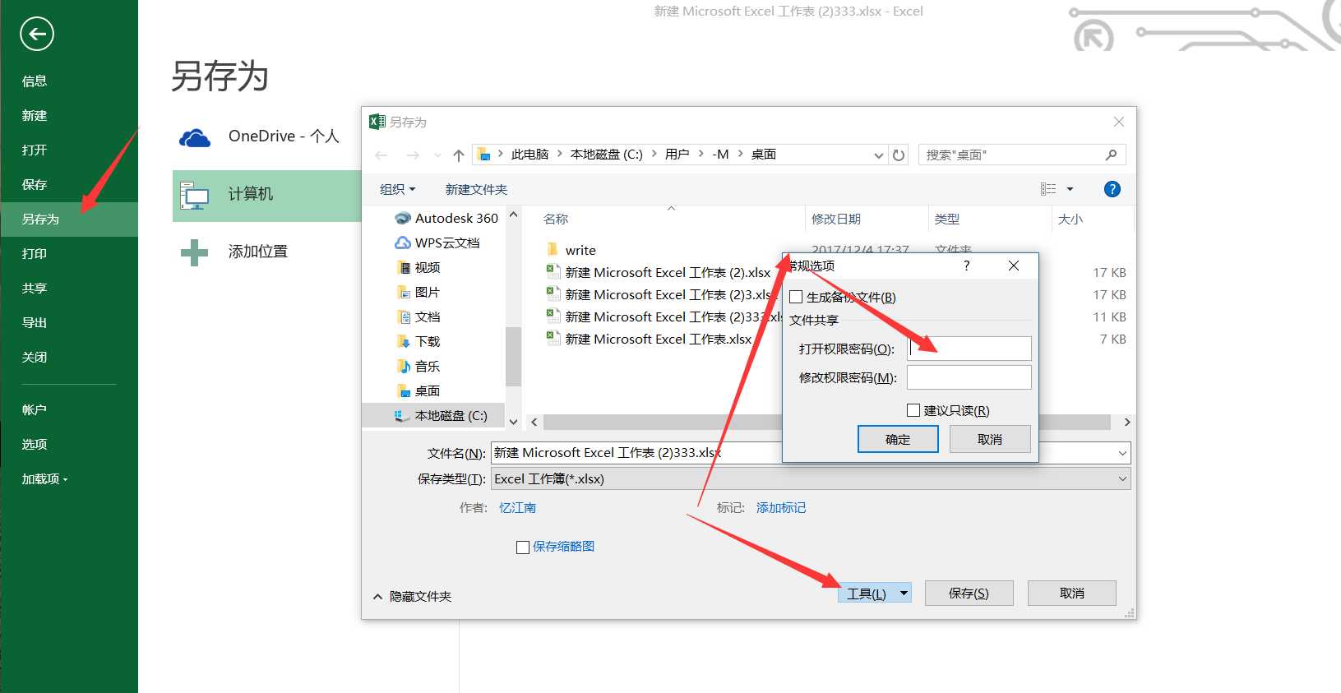
Task: Open recent locations dropdown arrow
Action: [x=437, y=155]
